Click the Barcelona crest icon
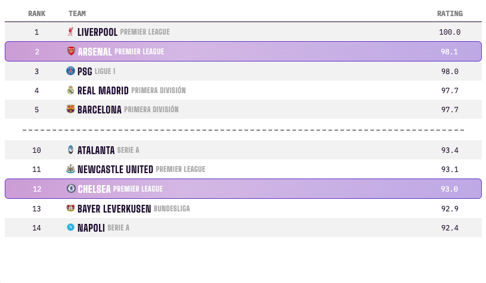 [71, 109]
